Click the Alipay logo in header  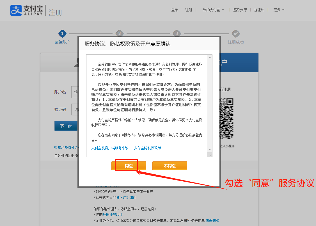point(27,10)
